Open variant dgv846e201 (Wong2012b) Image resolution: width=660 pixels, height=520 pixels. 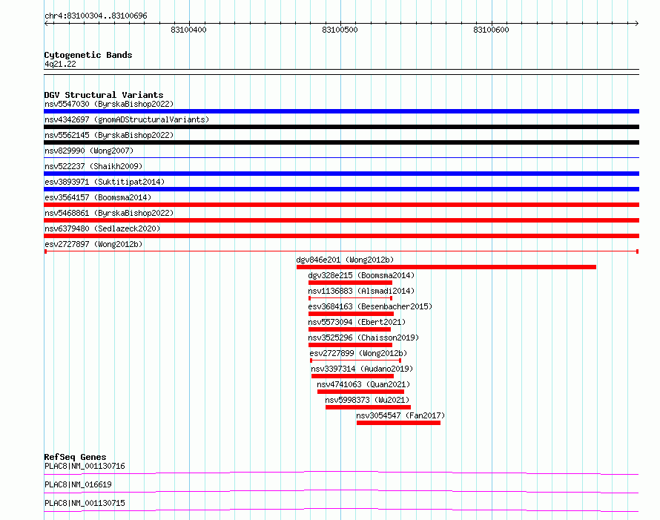click(x=345, y=260)
